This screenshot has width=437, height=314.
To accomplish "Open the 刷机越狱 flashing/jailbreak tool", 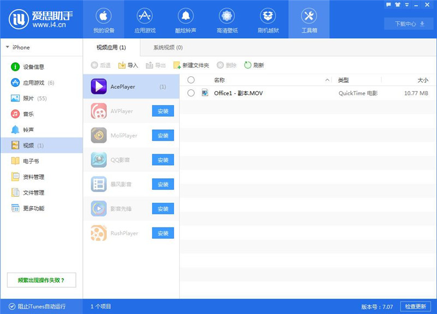I will point(267,19).
